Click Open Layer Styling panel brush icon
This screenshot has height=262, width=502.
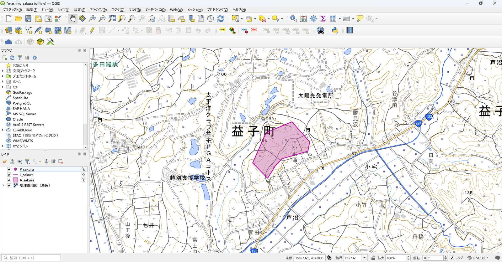pyautogui.click(x=4, y=162)
